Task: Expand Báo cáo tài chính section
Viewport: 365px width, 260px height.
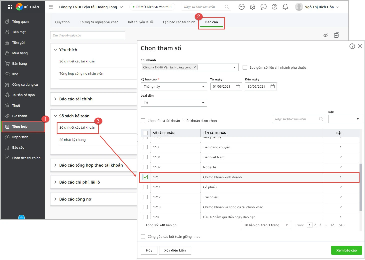Action: point(55,99)
